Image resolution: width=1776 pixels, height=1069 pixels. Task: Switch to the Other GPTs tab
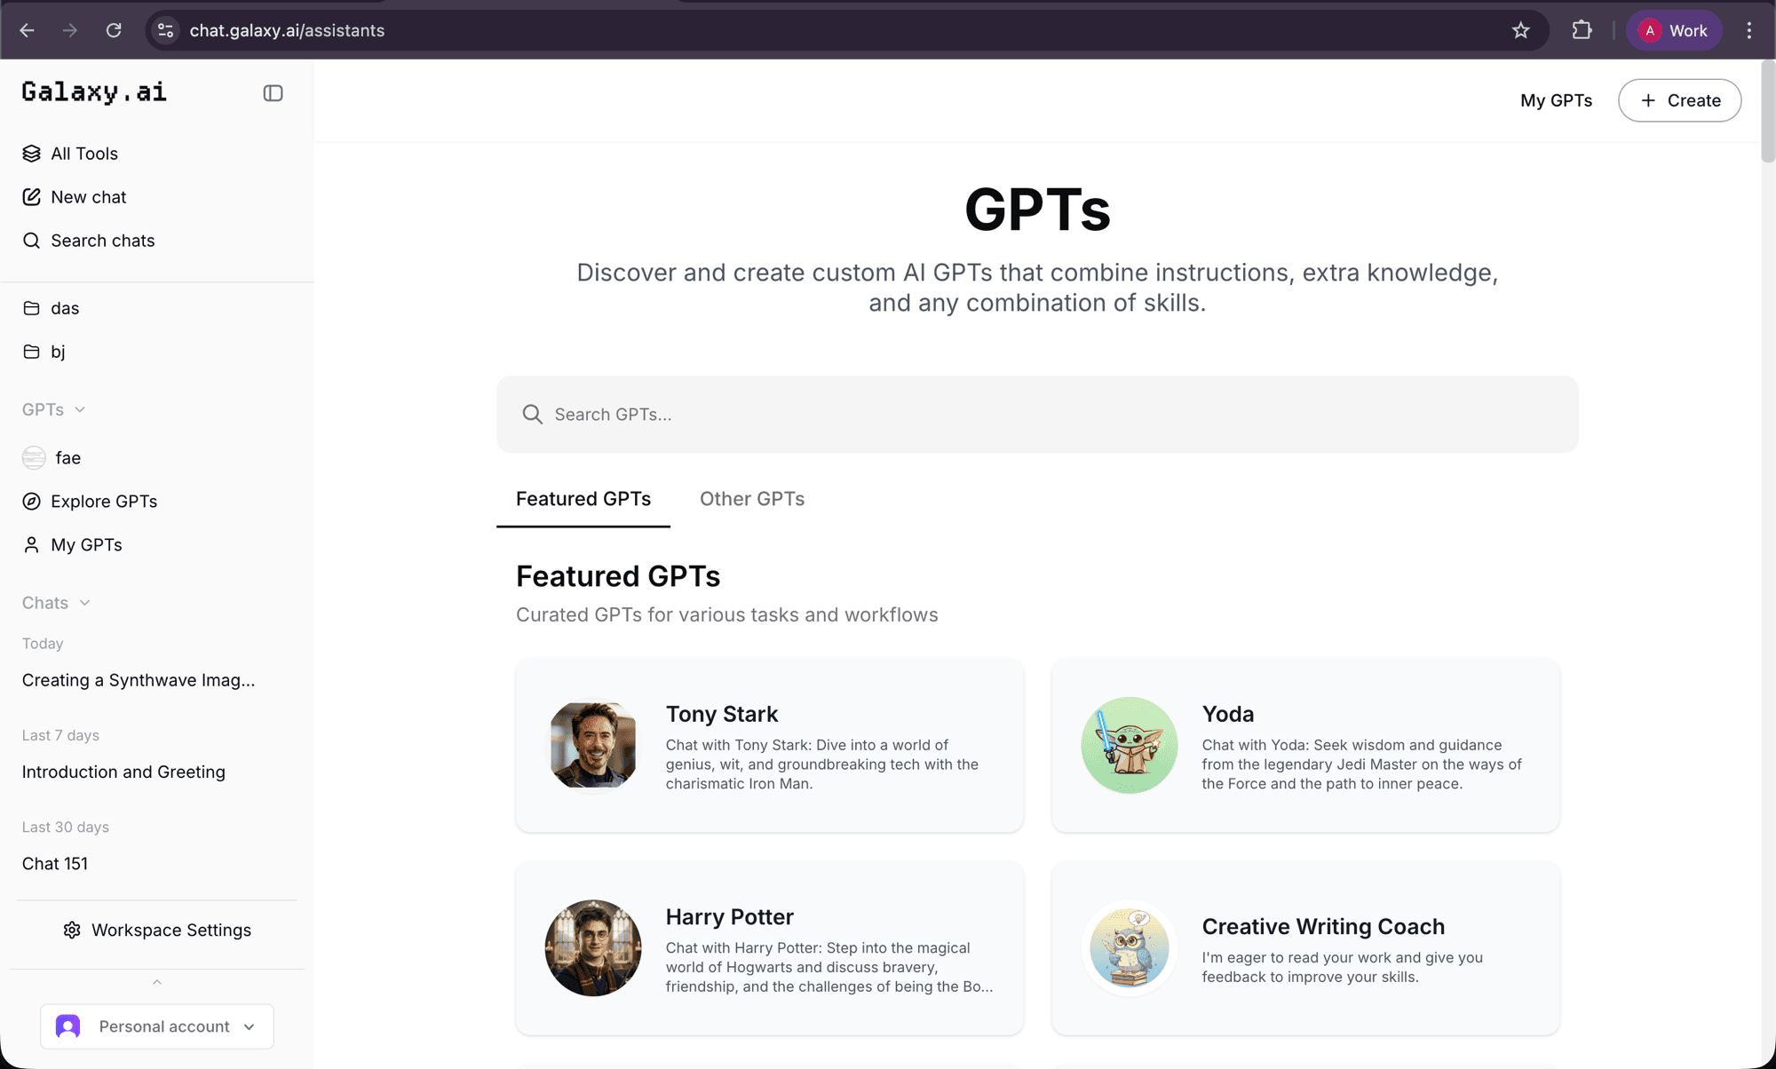click(x=751, y=498)
